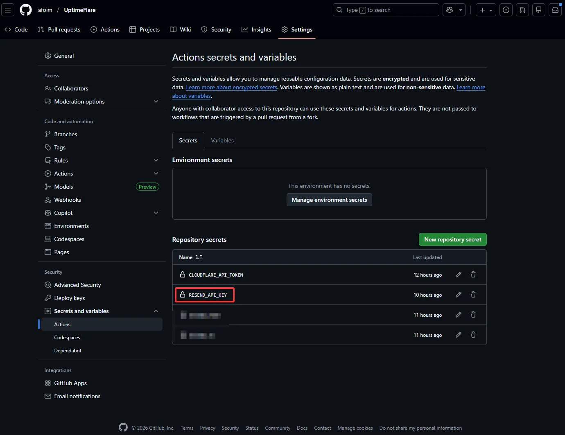Screen dimensions: 565x435
Task: Delete the CLOUDFLARE_API_TOKEN secret trash icon
Action: [x=473, y=275]
